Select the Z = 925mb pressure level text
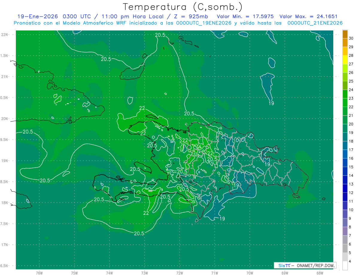Viewport: 359px width, 277px height. [193, 16]
